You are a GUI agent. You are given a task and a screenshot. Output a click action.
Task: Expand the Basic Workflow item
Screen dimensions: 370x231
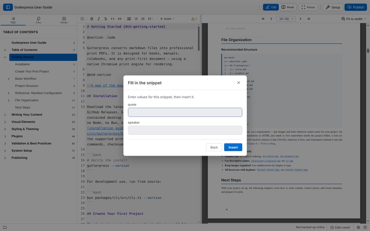pyautogui.click(x=9, y=79)
